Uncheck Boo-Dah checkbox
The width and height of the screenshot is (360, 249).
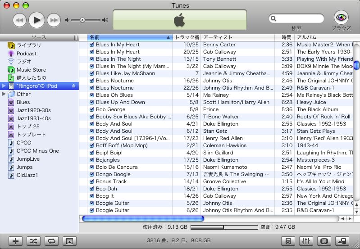coord(91,189)
